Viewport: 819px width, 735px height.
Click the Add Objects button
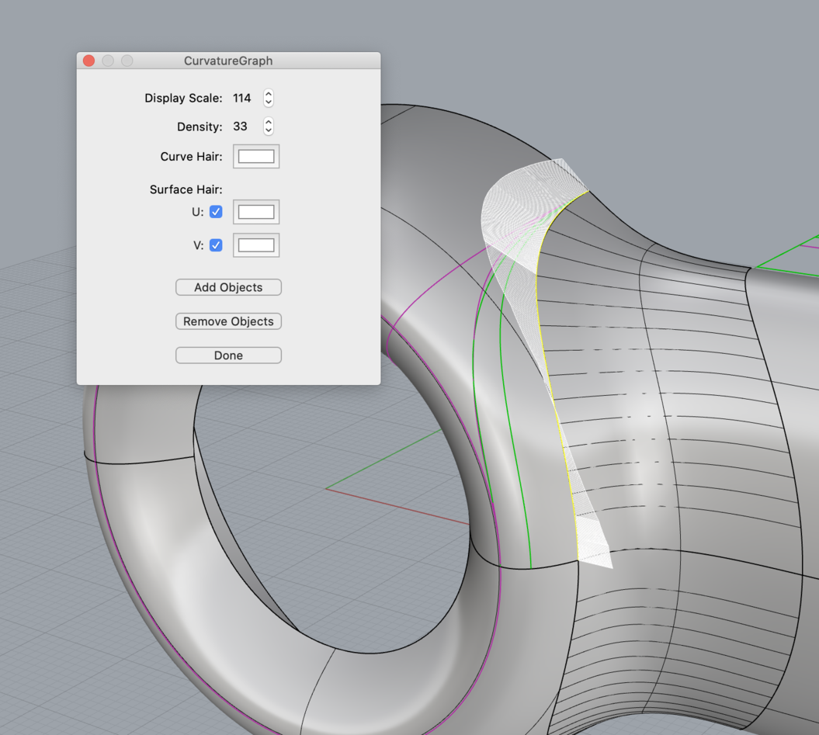tap(228, 287)
